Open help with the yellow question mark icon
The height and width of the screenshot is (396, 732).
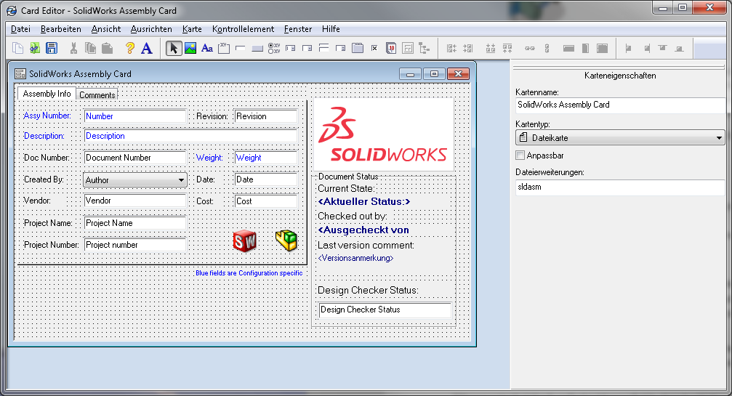130,48
